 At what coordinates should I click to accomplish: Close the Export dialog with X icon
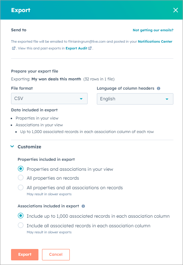coord(176,10)
